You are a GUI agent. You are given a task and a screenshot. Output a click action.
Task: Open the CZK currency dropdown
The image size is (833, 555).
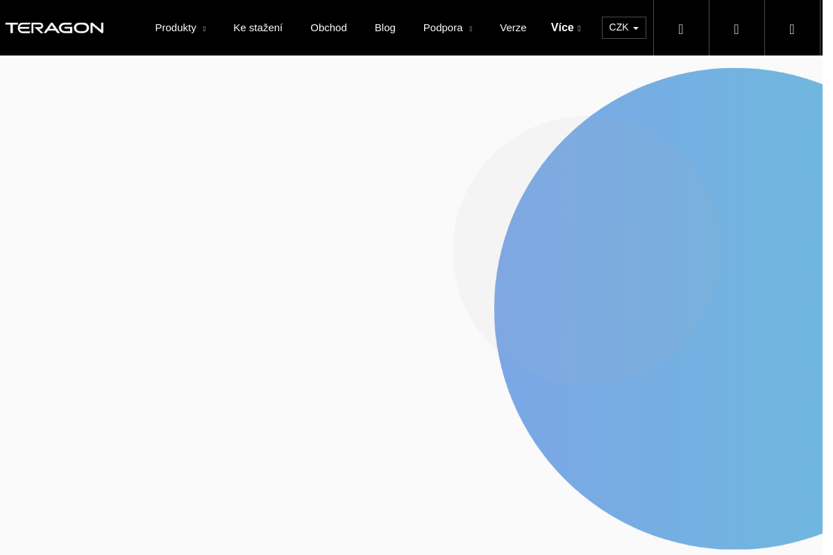[x=619, y=28]
